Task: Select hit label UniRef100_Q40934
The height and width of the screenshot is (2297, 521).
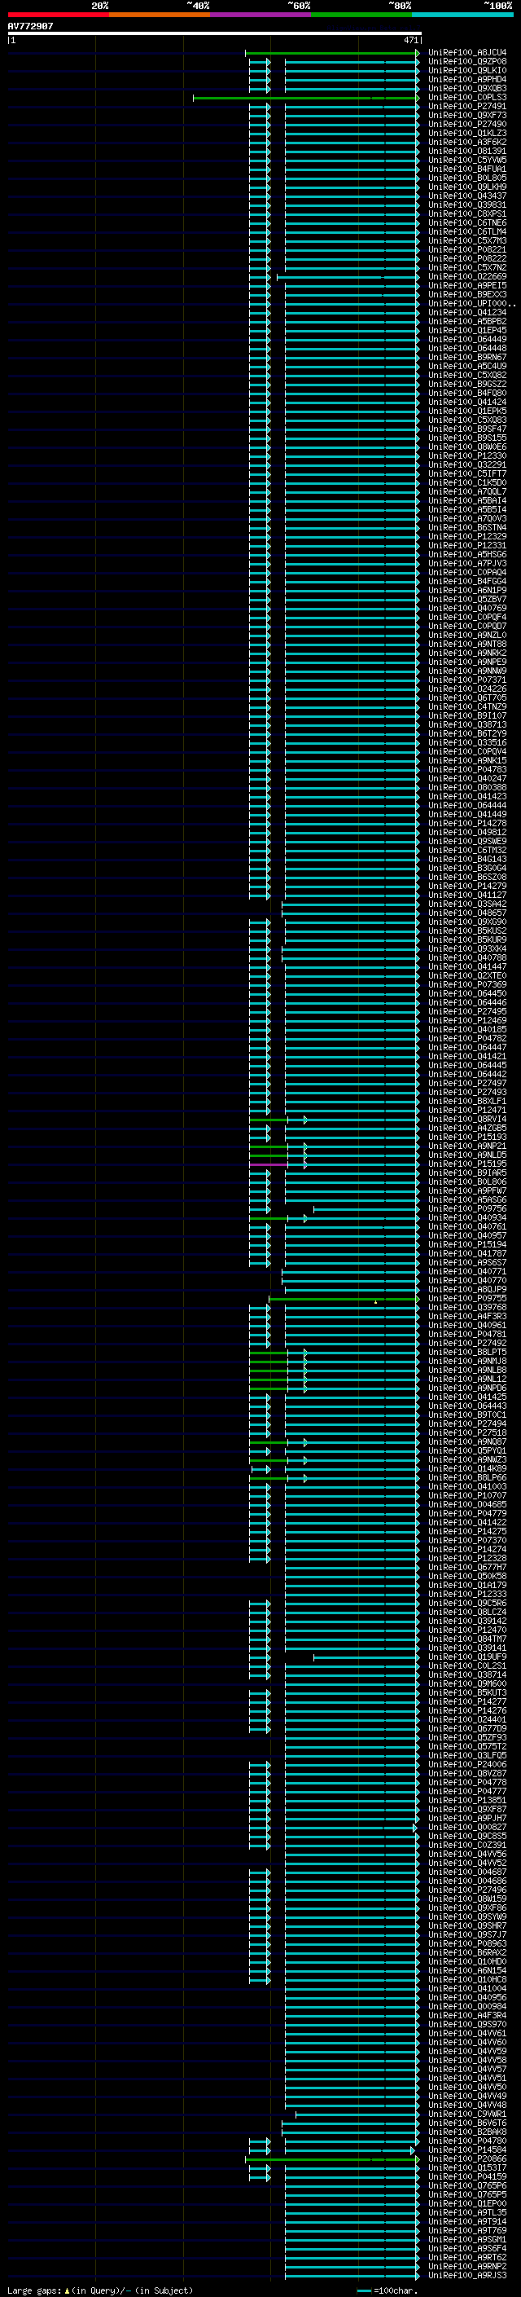Action: (466, 1218)
